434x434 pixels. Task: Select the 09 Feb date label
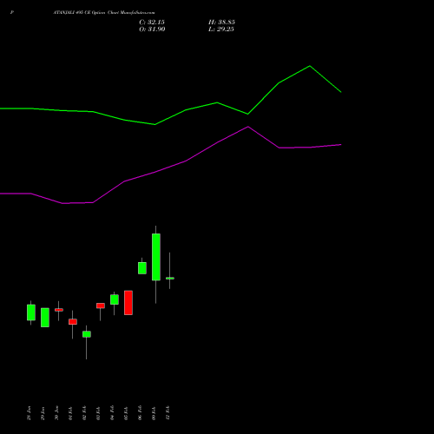pos(154,413)
